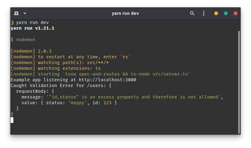251x148 pixels.
Task: Click the 'requestBody: {' line
Action: tap(35, 91)
